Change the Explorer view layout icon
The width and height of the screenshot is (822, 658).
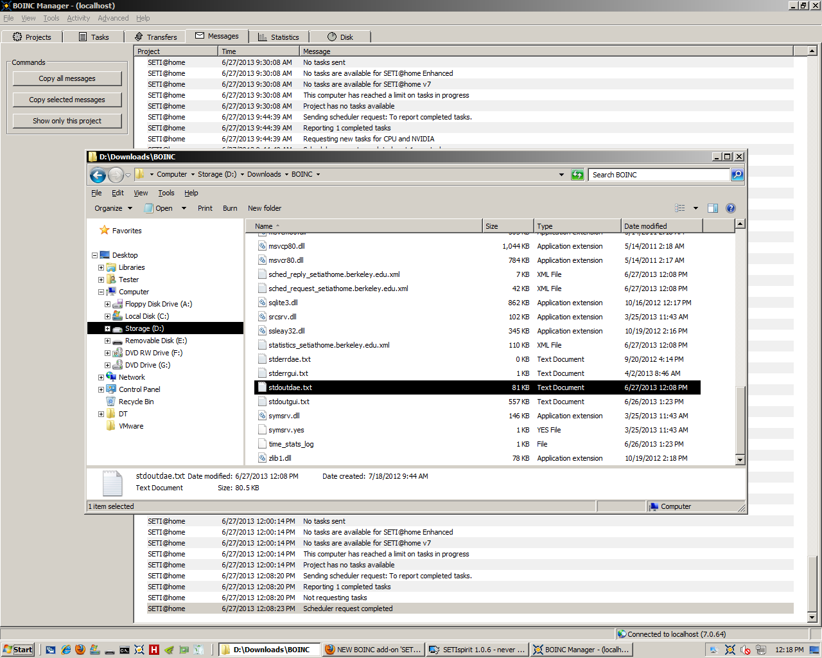(680, 208)
